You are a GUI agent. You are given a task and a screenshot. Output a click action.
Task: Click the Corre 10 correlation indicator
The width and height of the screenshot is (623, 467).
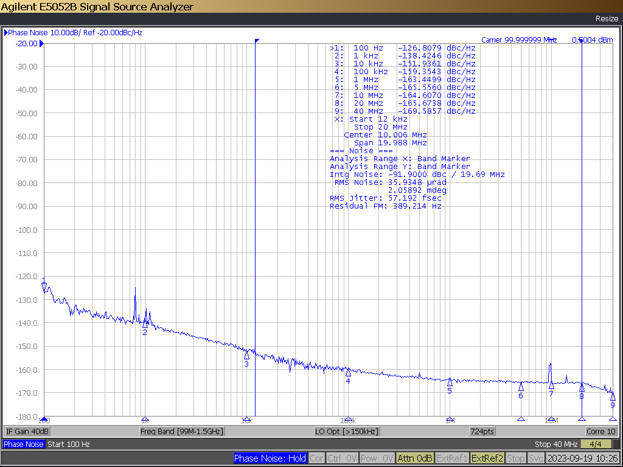600,431
